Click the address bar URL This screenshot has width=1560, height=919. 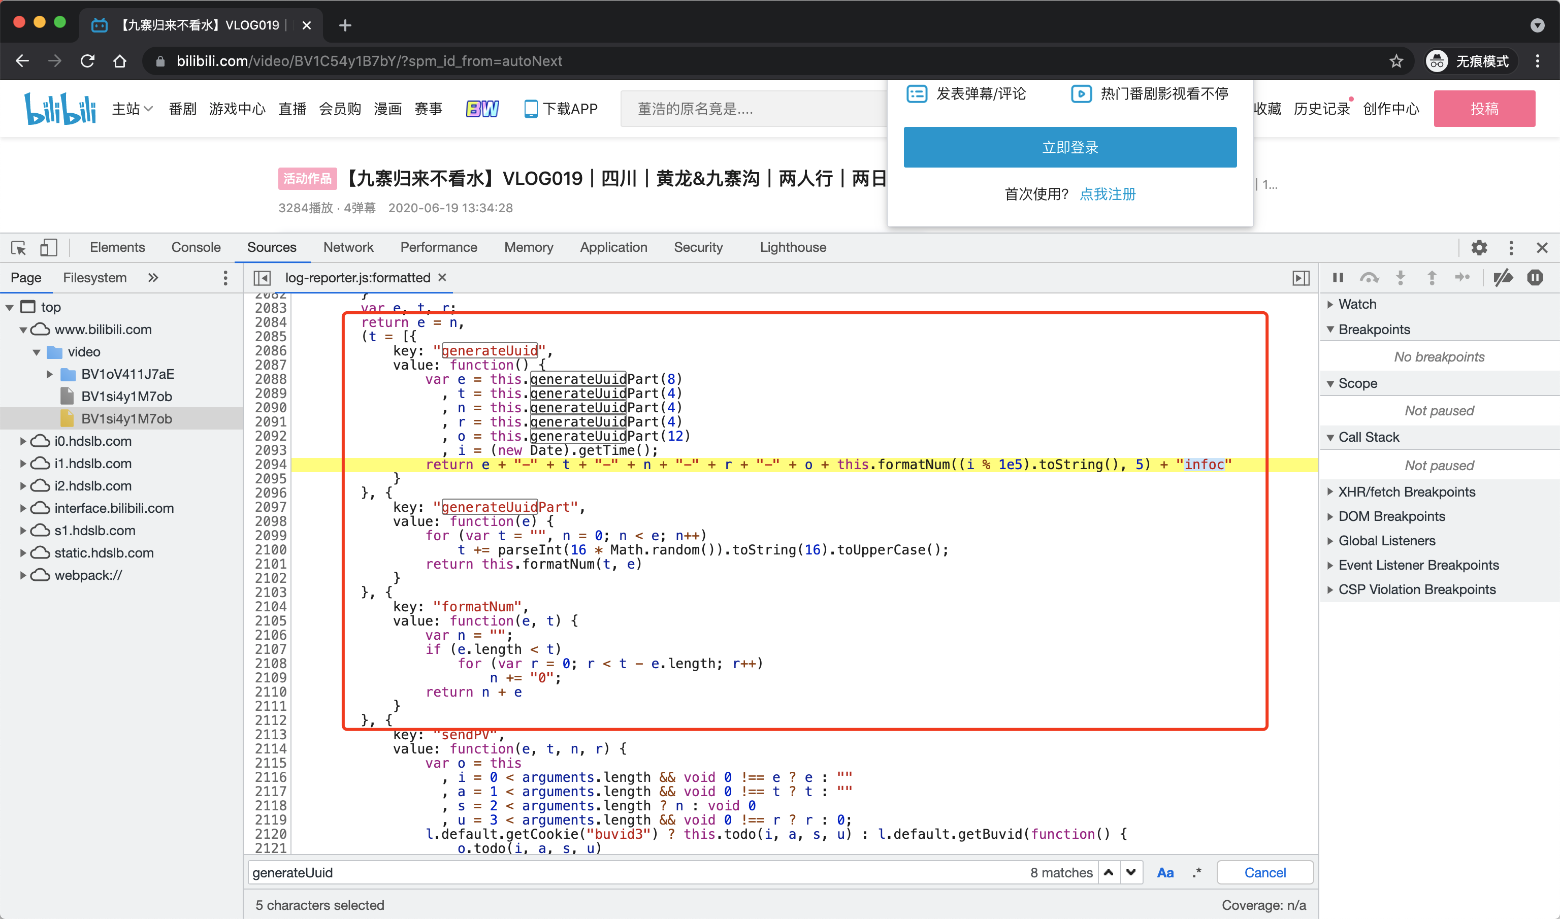pyautogui.click(x=369, y=61)
